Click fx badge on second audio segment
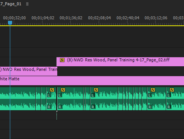Screen dimensions: 184x139 coord(63,90)
